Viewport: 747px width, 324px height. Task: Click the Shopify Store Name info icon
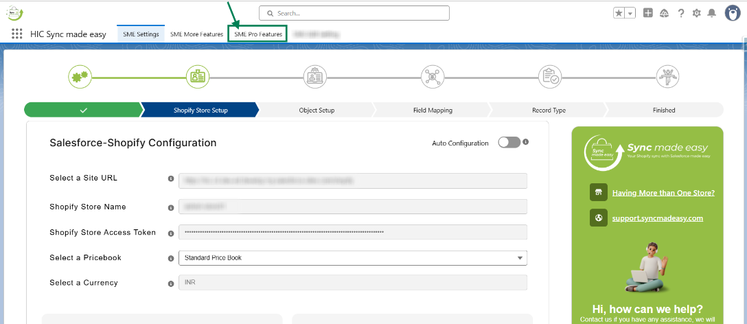coord(170,208)
